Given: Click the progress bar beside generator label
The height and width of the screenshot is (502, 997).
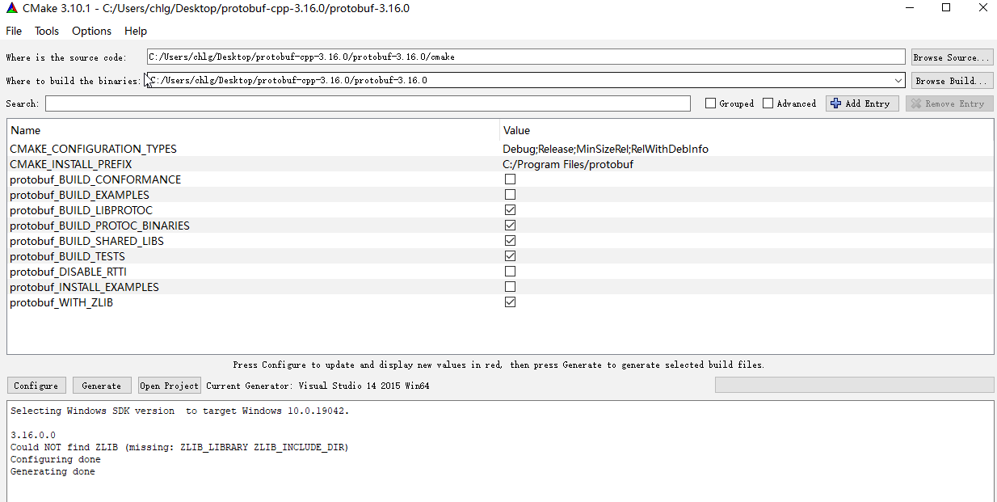Looking at the screenshot, I should coord(854,386).
